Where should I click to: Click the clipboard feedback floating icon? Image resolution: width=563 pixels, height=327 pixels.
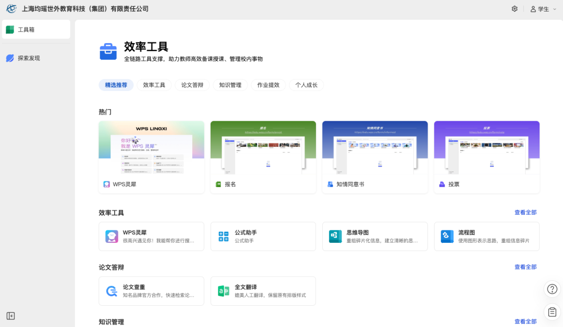click(x=552, y=312)
